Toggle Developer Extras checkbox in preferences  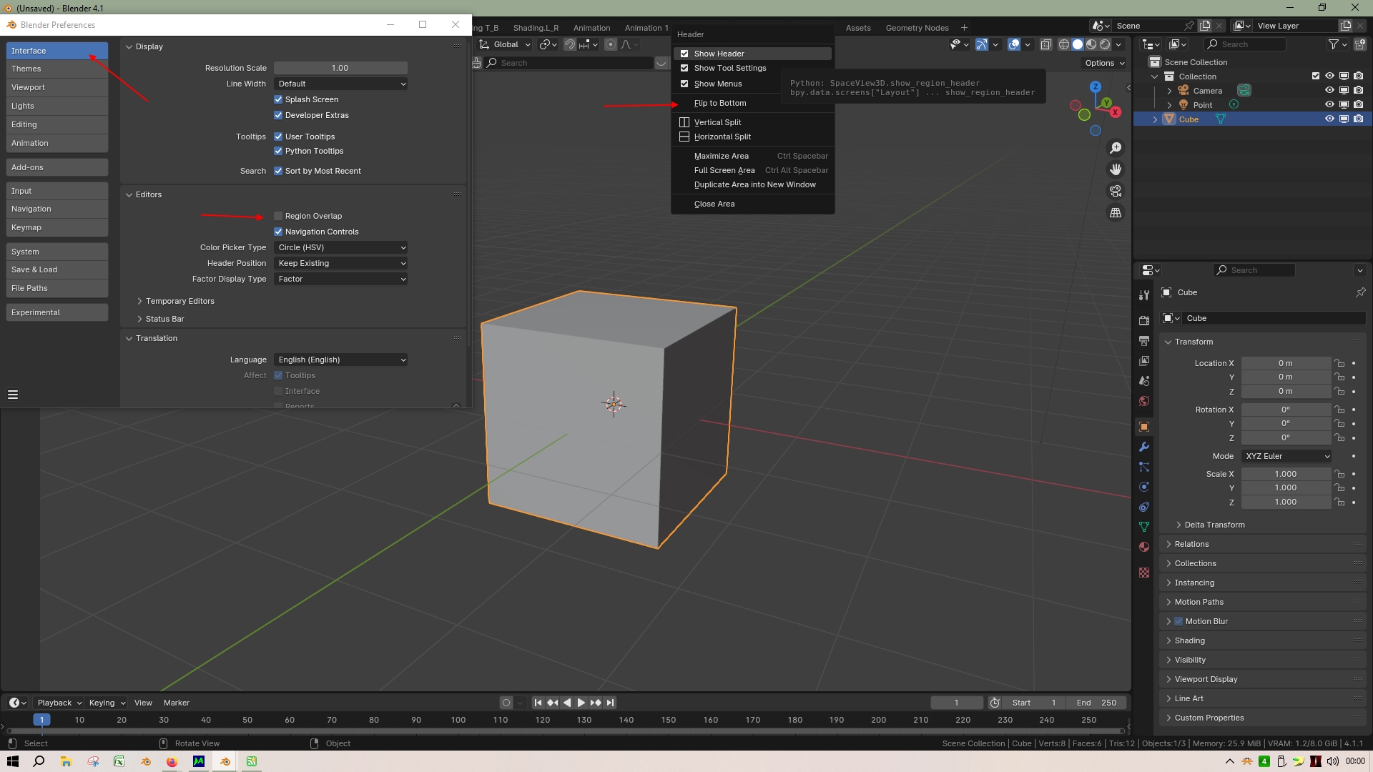[279, 114]
